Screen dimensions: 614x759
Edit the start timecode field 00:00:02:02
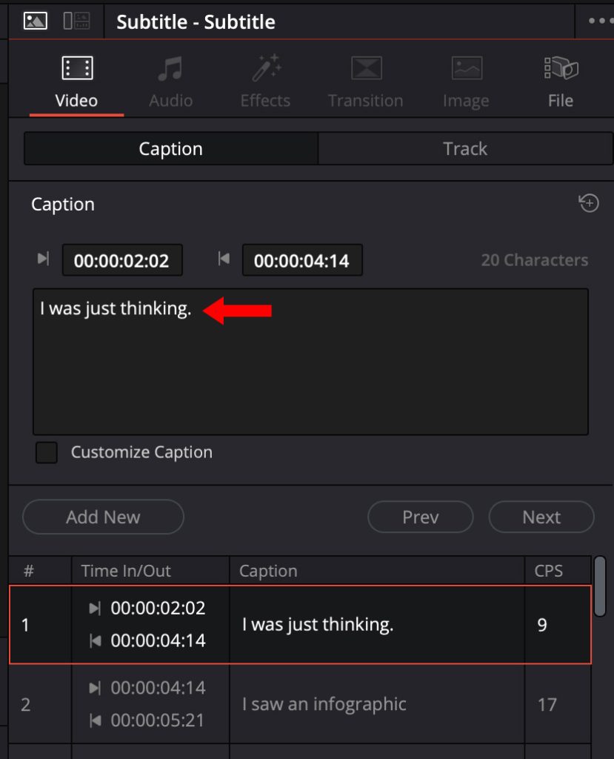(x=122, y=260)
